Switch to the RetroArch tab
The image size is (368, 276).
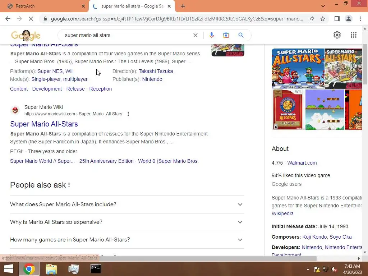point(45,6)
